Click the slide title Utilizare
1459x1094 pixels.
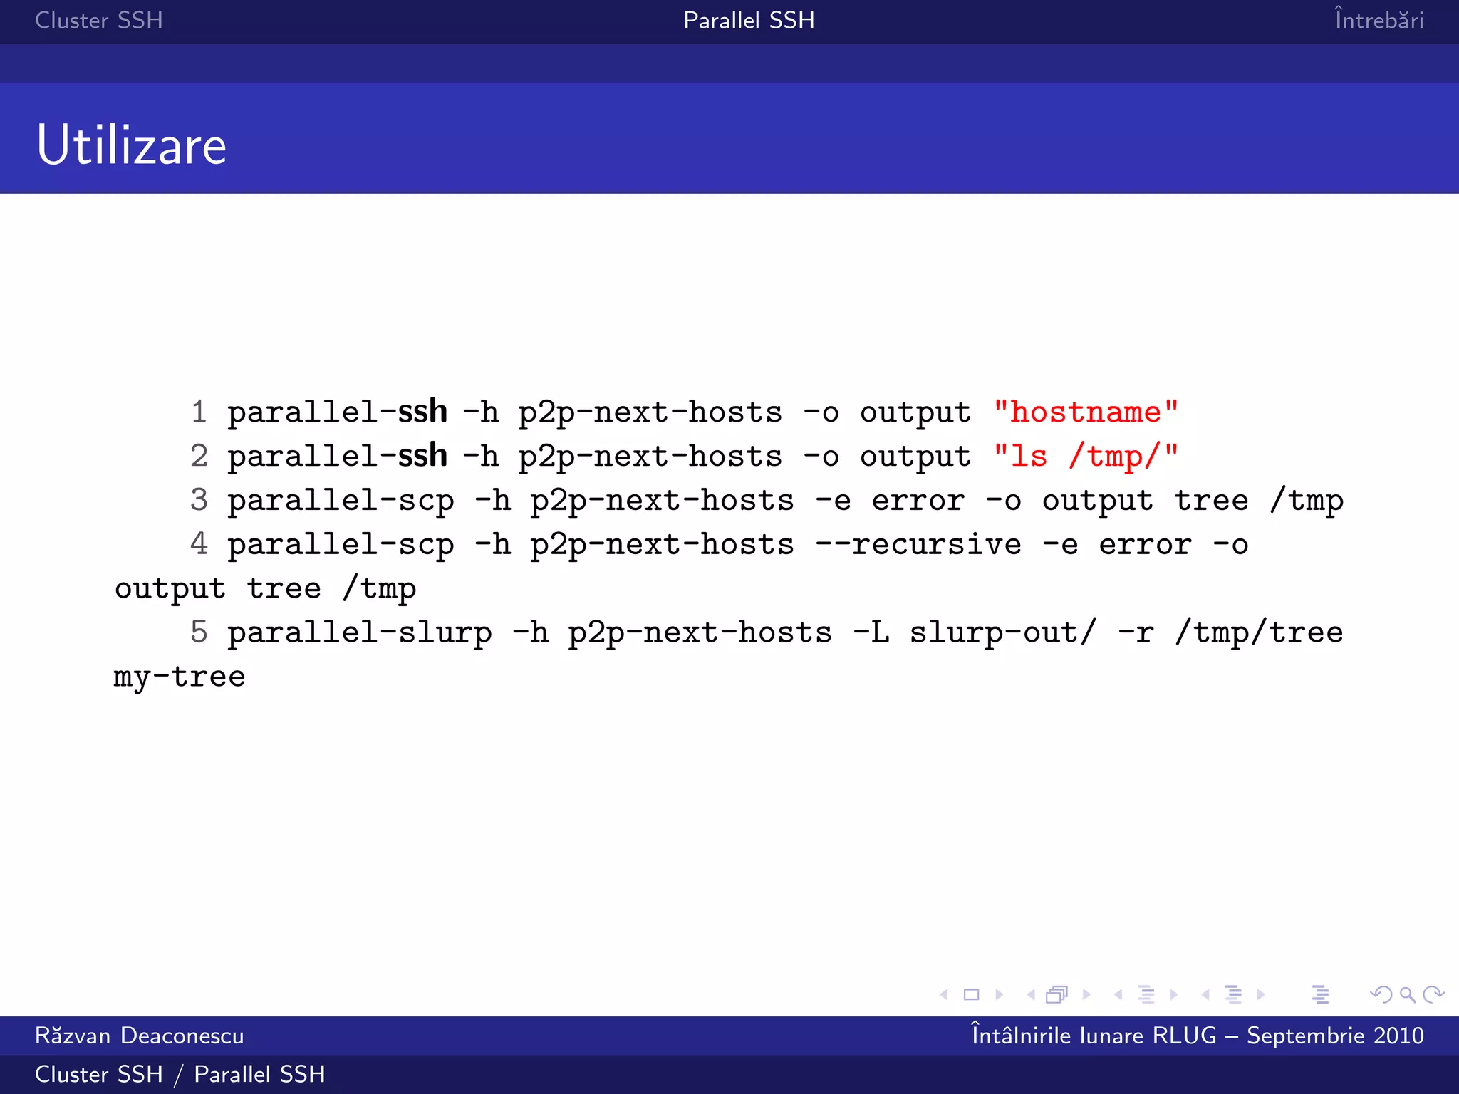pyautogui.click(x=132, y=145)
